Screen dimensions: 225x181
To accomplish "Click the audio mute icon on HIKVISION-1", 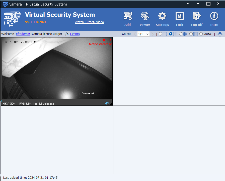I will pyautogui.click(x=107, y=103).
